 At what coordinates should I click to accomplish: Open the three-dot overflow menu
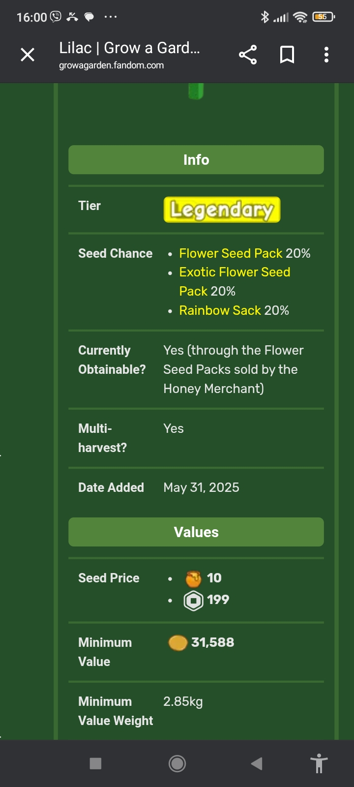coord(326,55)
